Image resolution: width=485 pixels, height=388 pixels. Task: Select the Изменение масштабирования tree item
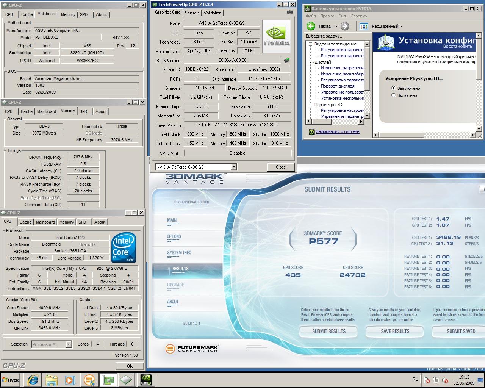click(343, 74)
